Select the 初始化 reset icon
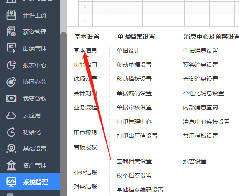Viewport: 239px width, 196px height. [x=11, y=132]
